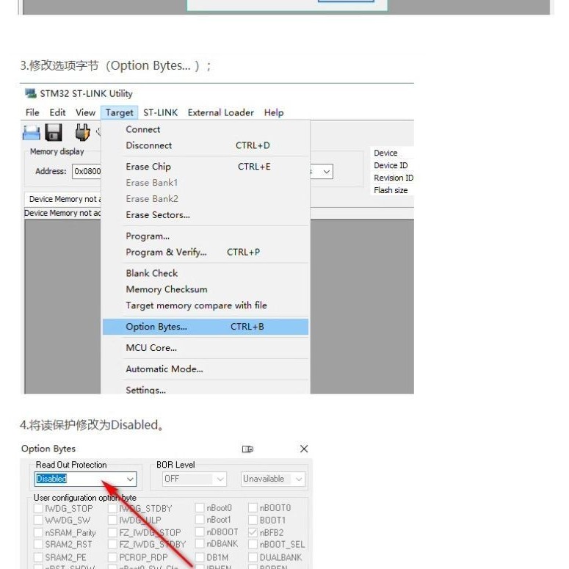
Task: Click the Option Bytes dialog title bar icon
Action: (x=247, y=449)
